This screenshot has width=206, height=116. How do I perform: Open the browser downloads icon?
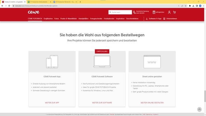pos(193,6)
